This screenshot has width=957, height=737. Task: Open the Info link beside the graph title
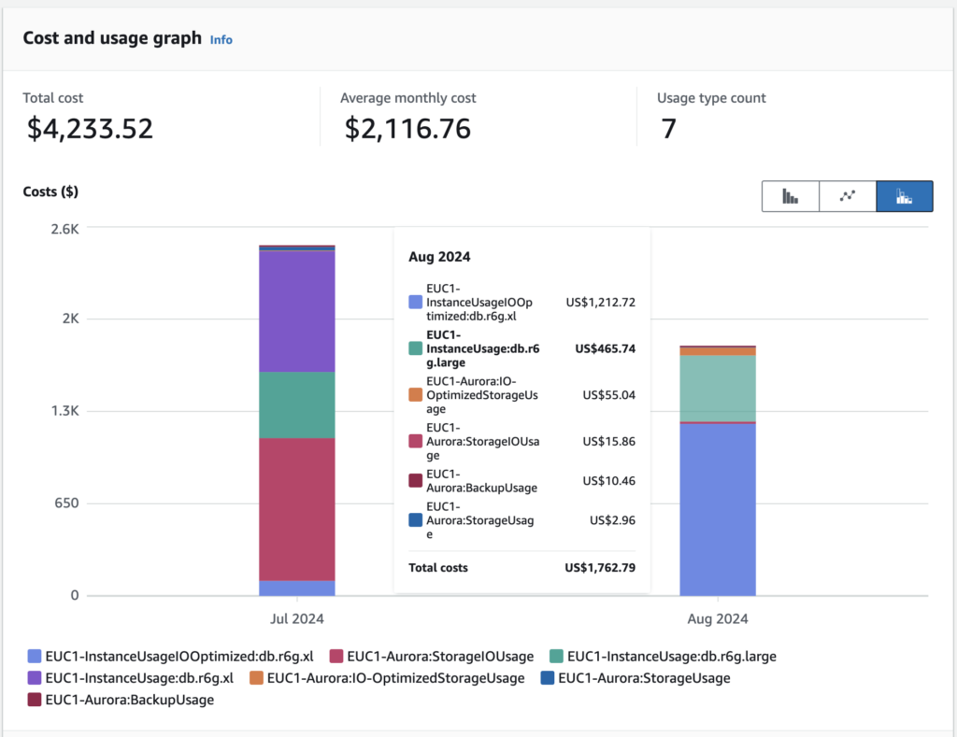[221, 39]
